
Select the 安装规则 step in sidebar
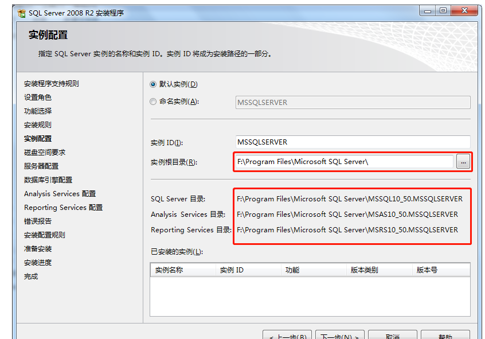[x=38, y=125]
